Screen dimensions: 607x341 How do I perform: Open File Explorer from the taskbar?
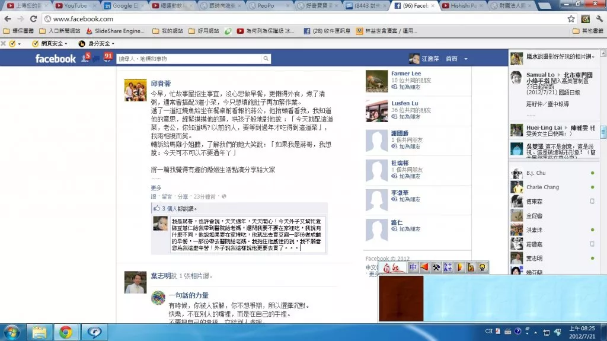(39, 332)
